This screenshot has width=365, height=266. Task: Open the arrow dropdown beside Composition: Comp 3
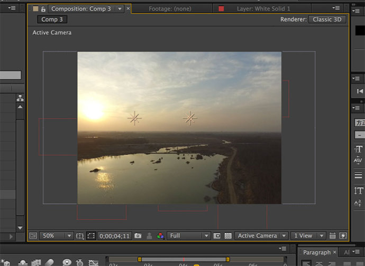pyautogui.click(x=120, y=9)
